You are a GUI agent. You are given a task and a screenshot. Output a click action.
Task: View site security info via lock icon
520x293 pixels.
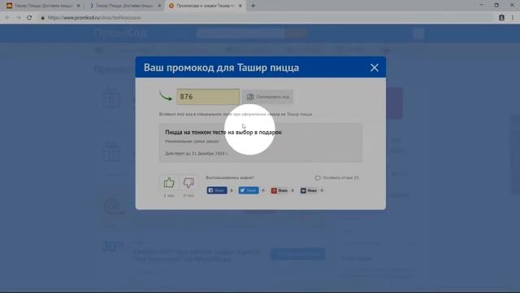(42, 18)
